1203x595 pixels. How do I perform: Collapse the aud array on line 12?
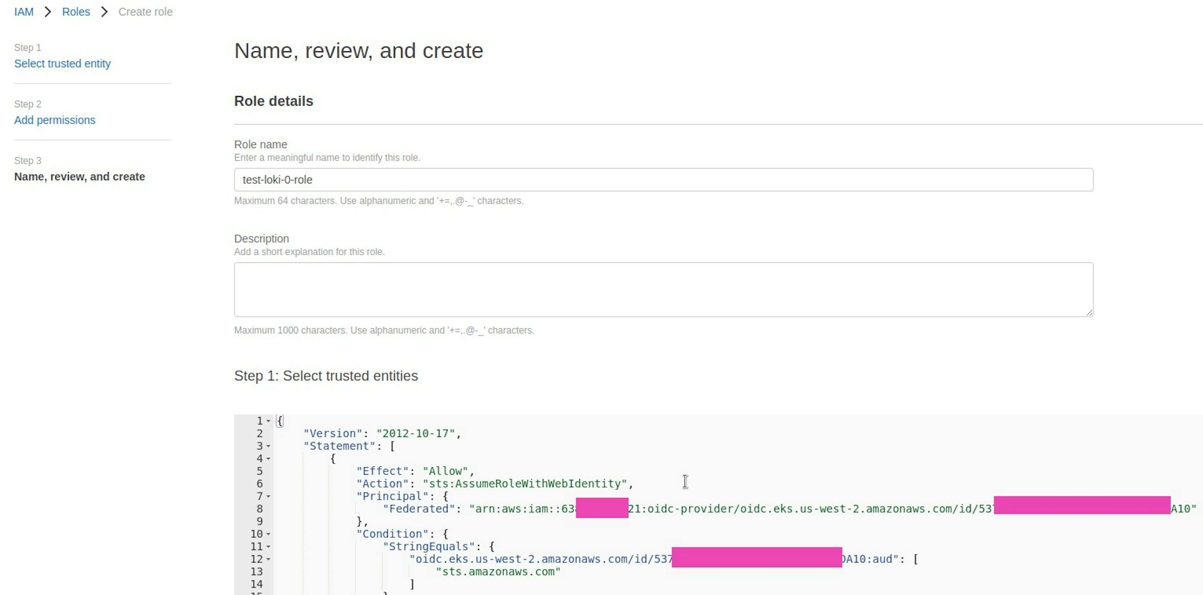tap(268, 560)
